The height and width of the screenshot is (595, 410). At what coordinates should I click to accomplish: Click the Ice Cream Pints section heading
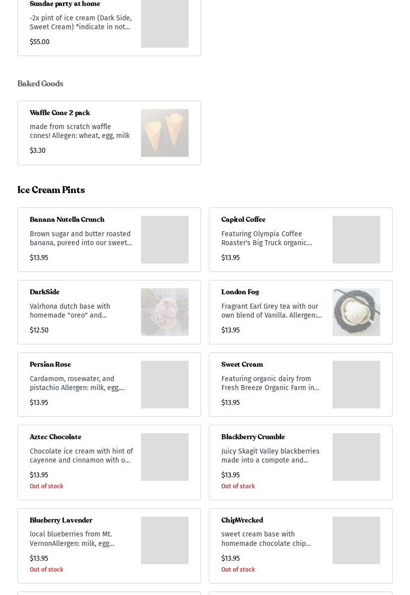click(x=51, y=191)
